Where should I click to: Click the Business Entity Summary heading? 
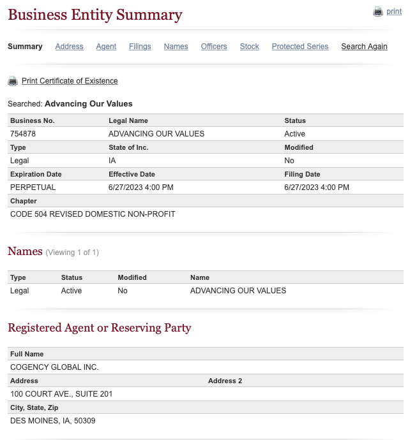[x=95, y=15]
